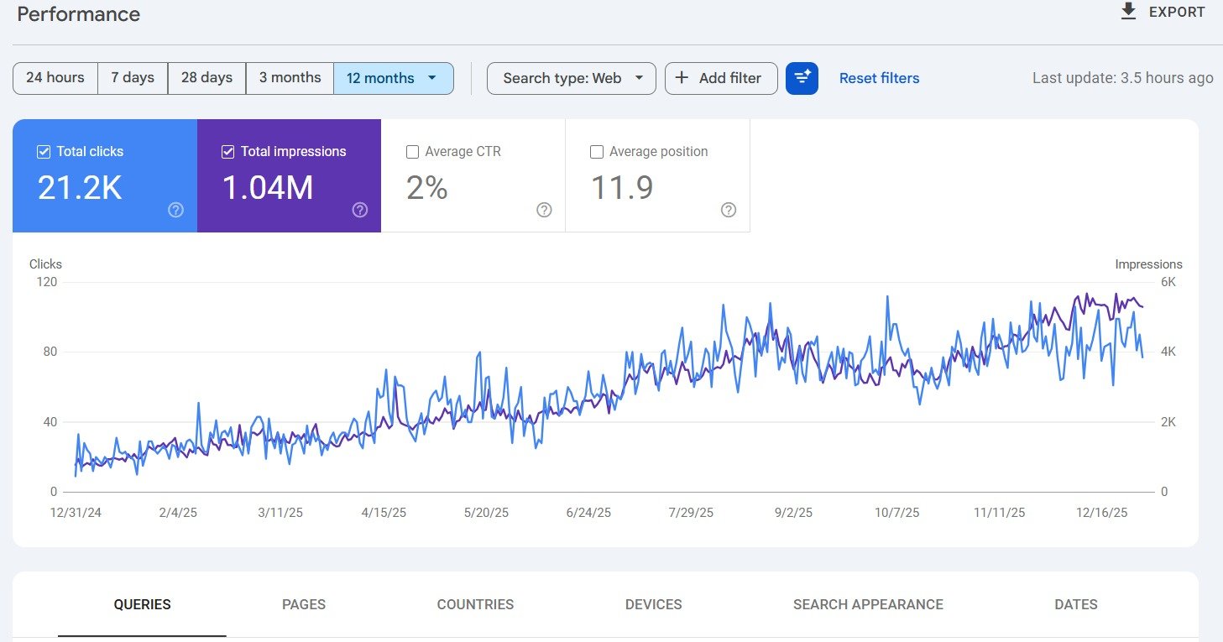Open the SEARCH APPEARANCE tab
1223x642 pixels.
868,604
